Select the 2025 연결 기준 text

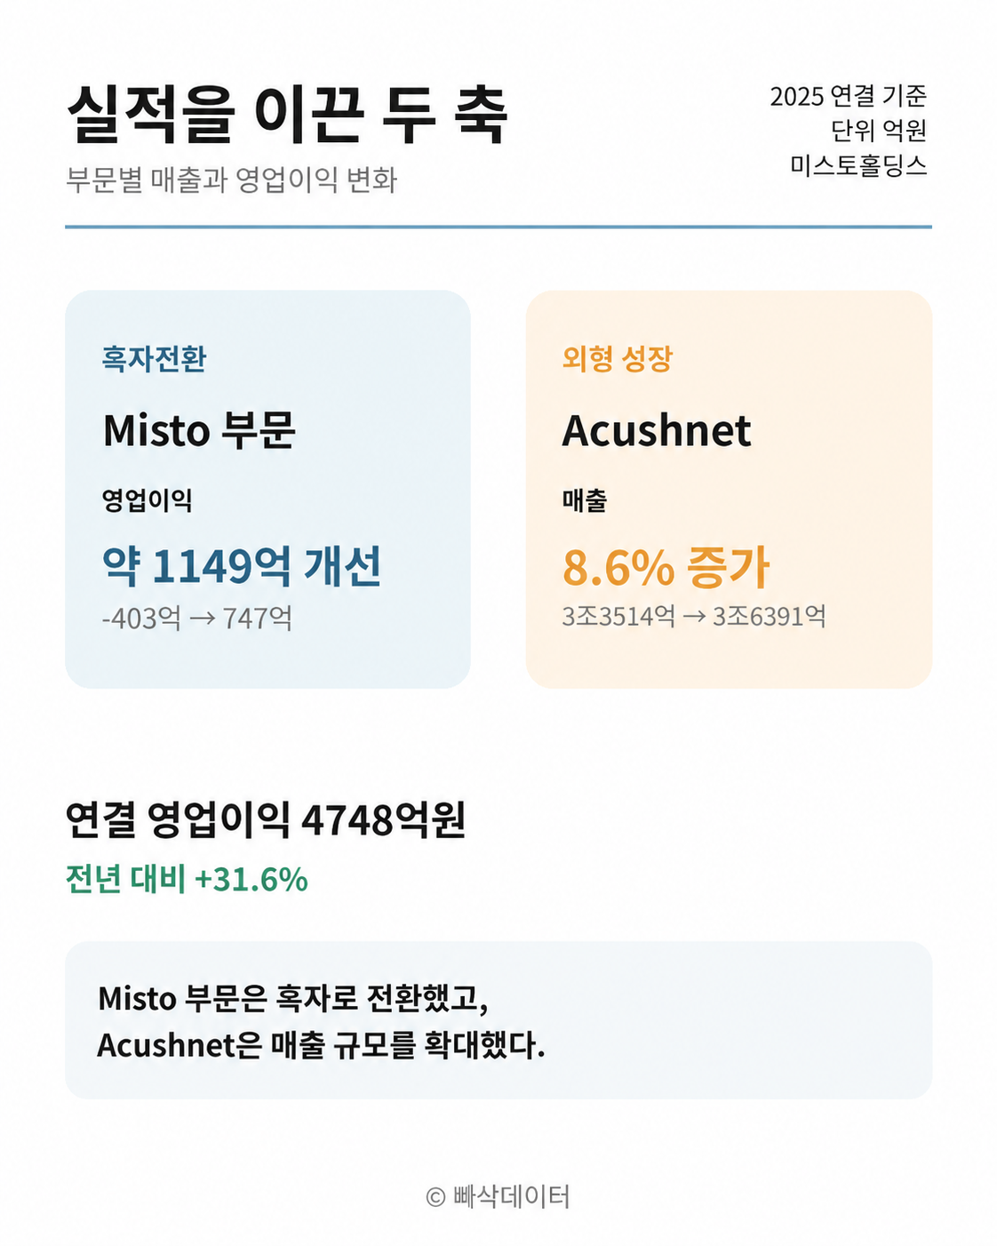point(848,96)
